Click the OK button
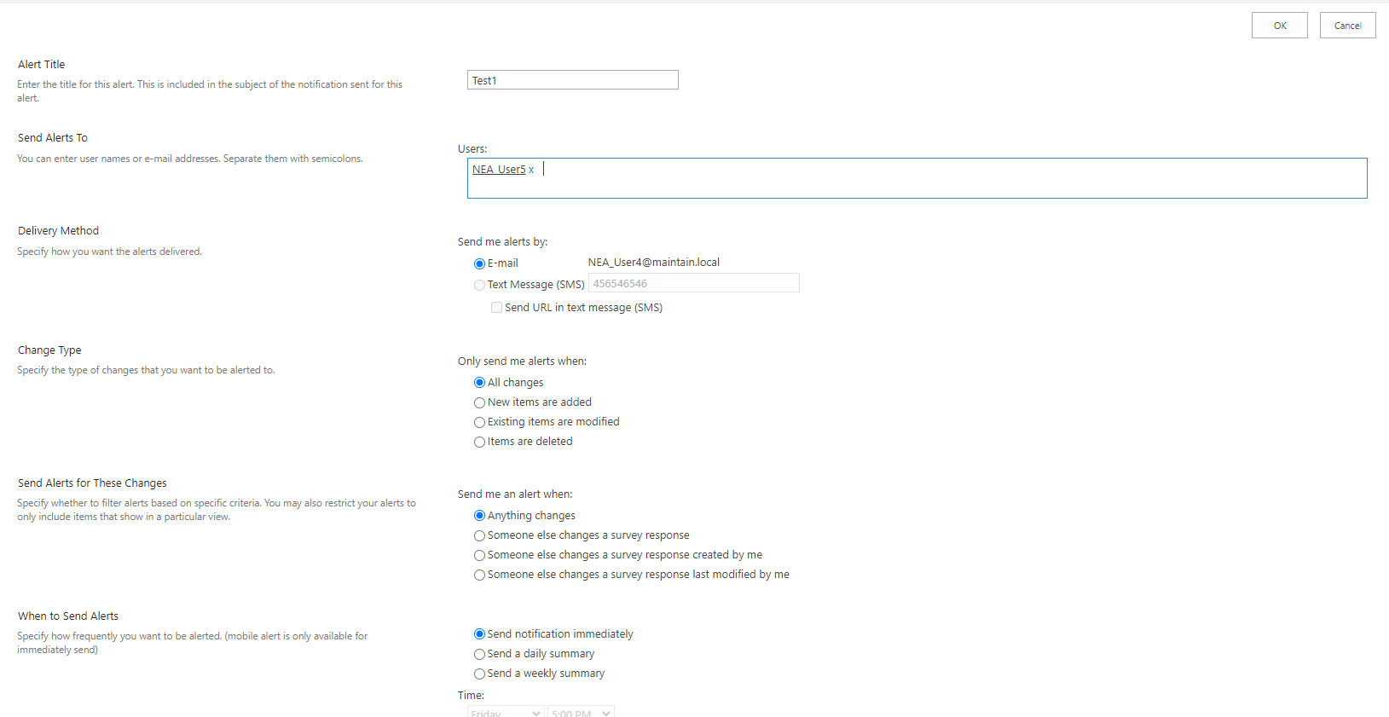 1279,26
